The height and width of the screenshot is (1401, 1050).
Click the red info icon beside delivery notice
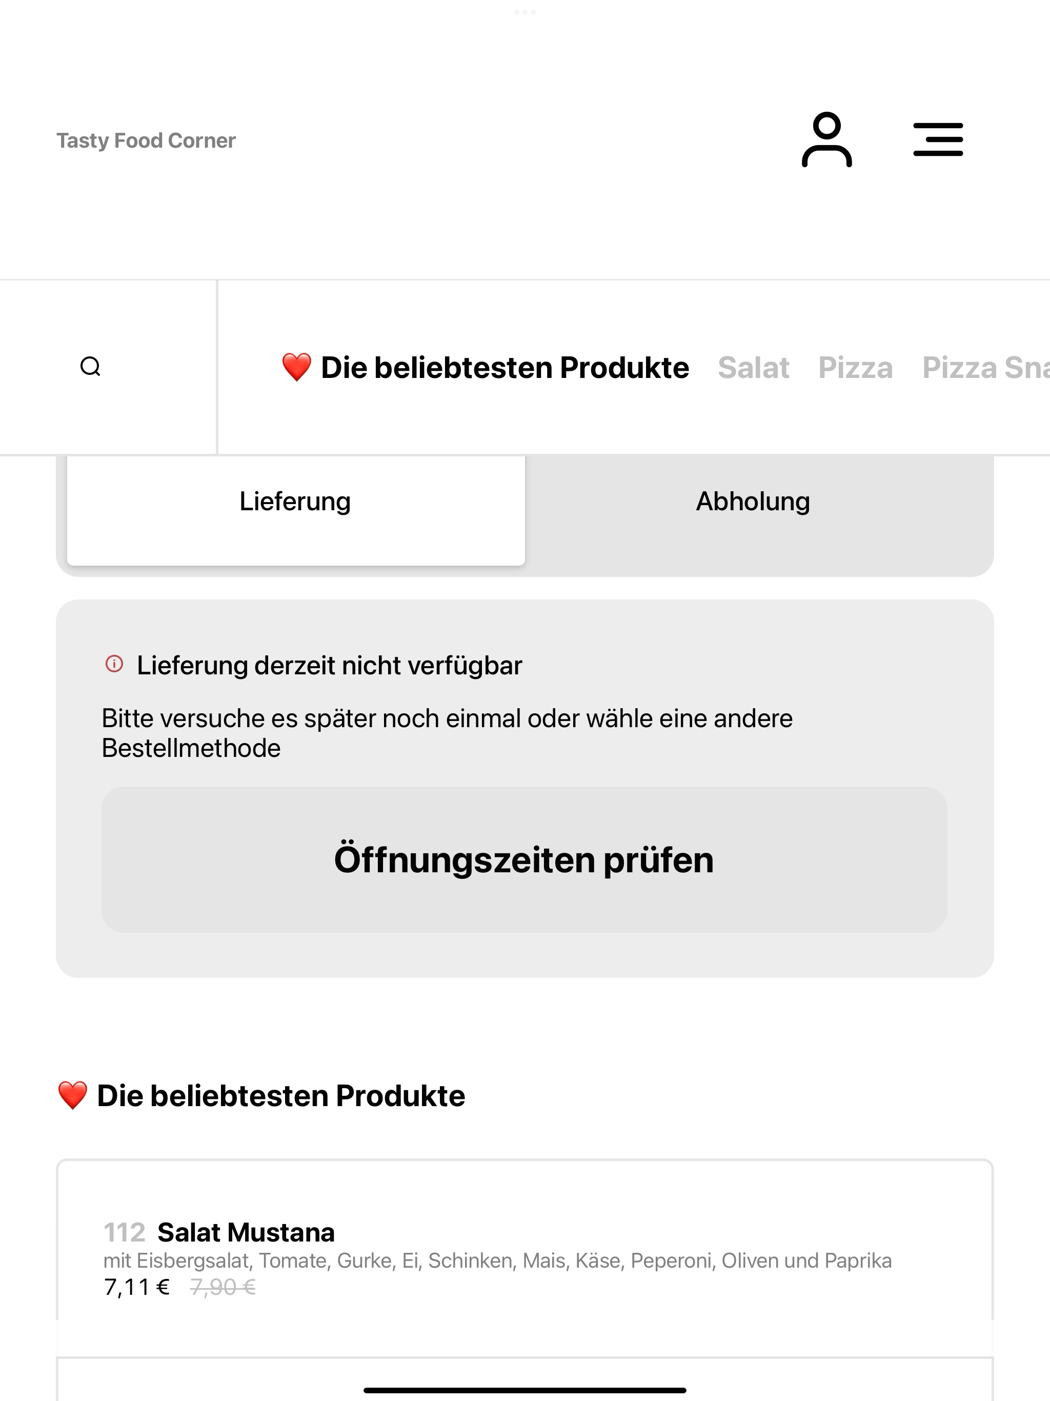pyautogui.click(x=114, y=665)
